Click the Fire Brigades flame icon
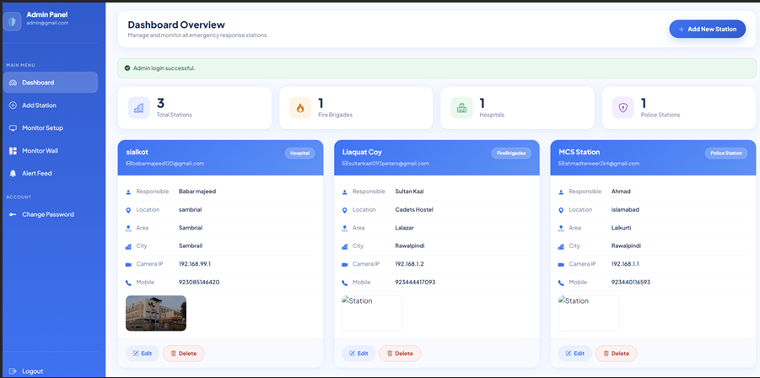The width and height of the screenshot is (760, 378). coord(299,108)
